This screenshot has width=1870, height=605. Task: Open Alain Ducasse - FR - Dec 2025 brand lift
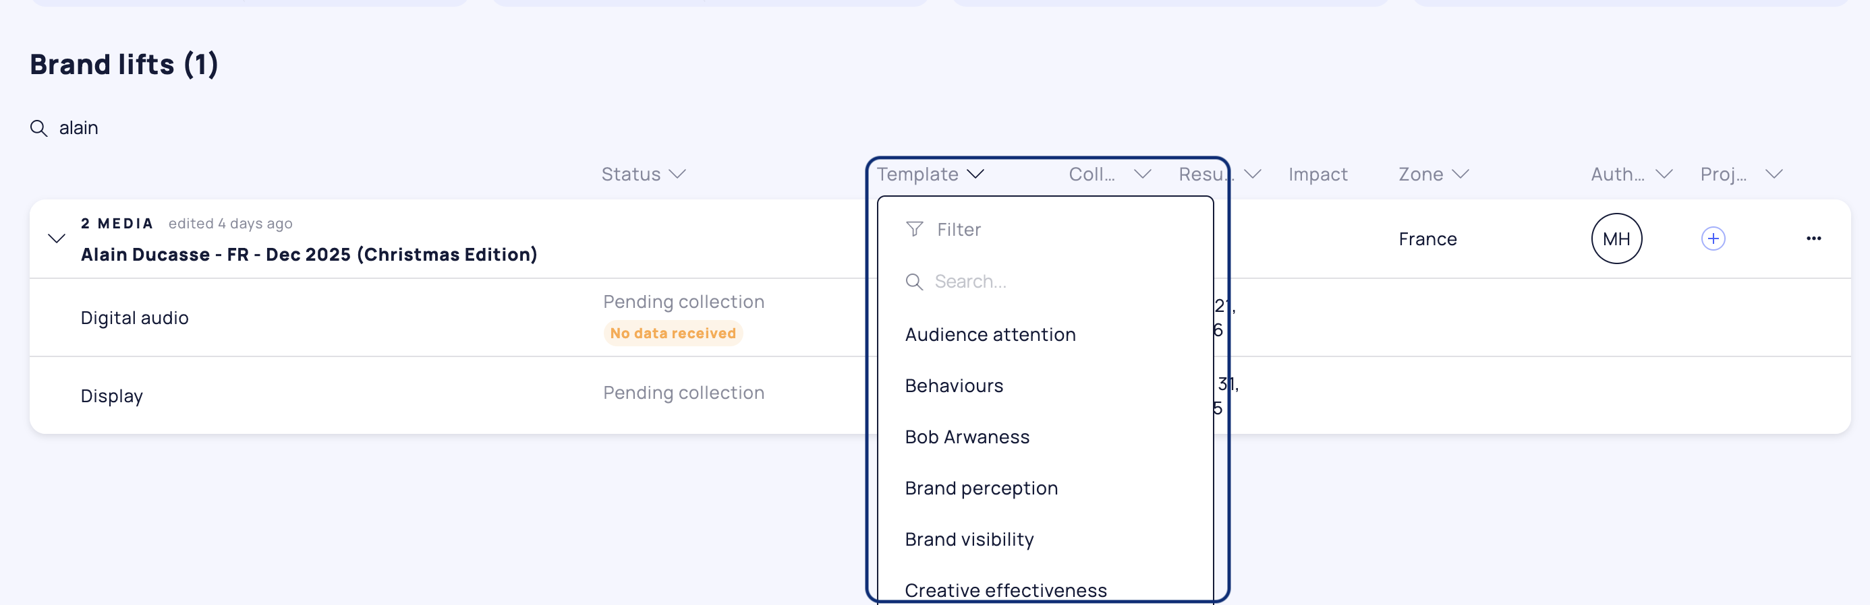click(308, 254)
